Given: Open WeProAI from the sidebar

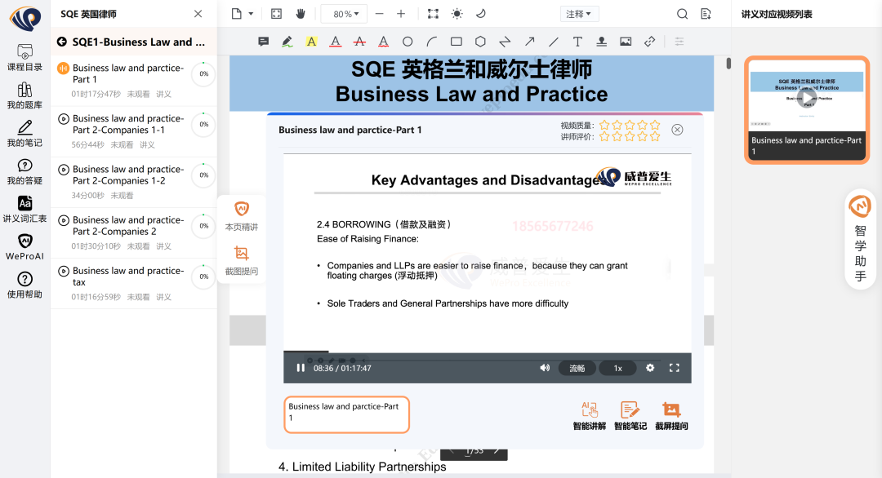Looking at the screenshot, I should tap(24, 246).
